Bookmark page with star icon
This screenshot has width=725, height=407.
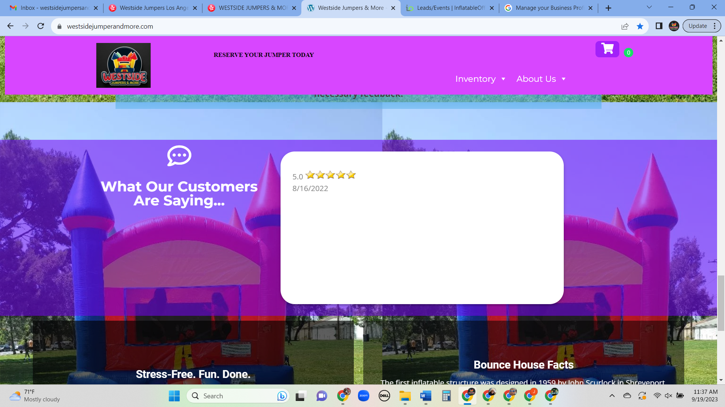coord(640,26)
